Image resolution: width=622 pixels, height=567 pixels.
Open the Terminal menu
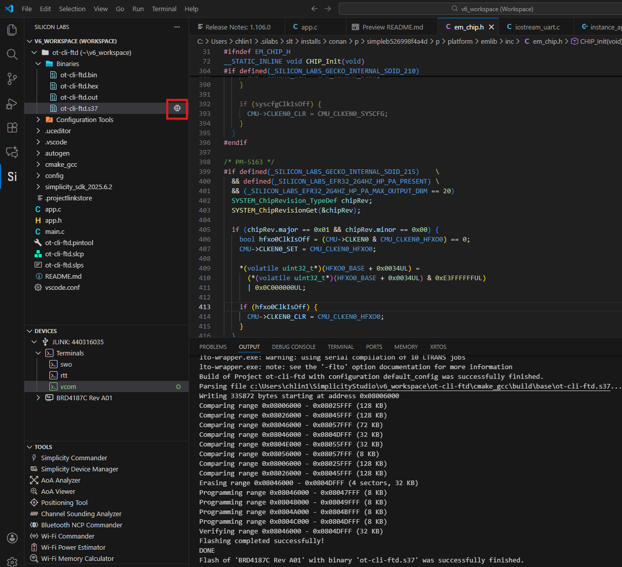[x=164, y=9]
